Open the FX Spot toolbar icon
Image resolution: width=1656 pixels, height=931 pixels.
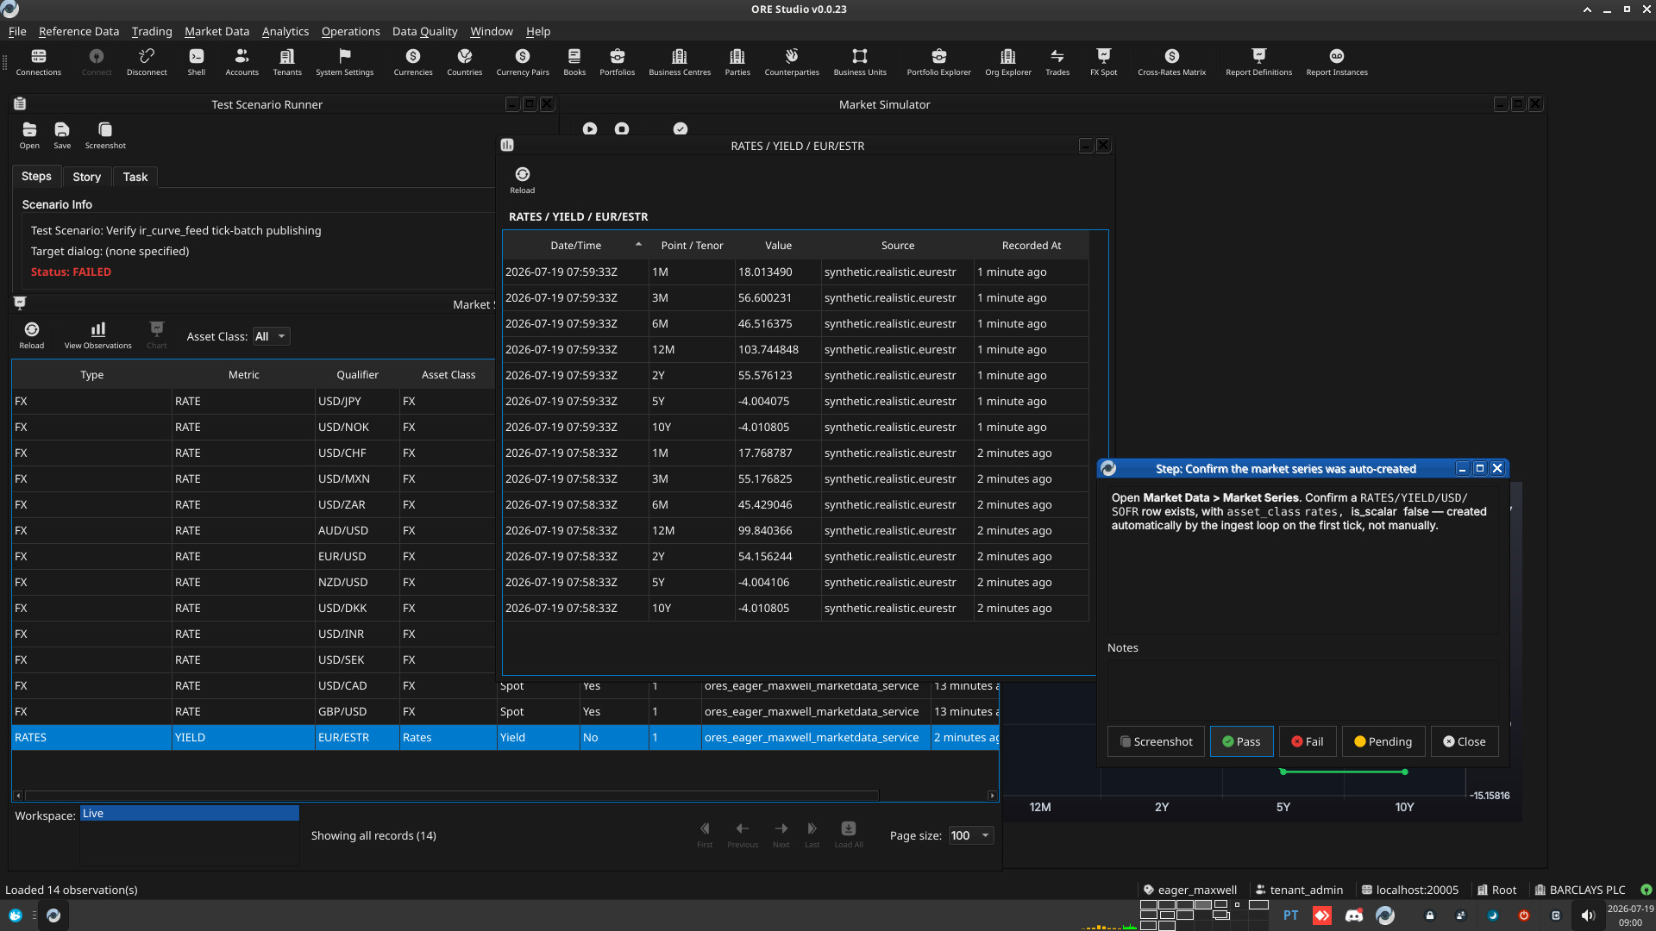tap(1103, 61)
